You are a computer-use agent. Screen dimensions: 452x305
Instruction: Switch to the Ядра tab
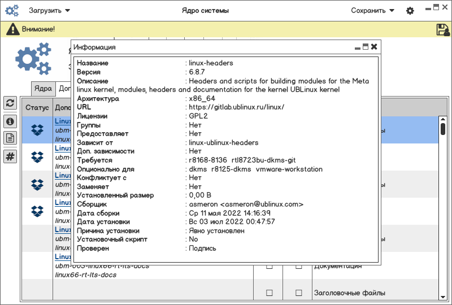click(43, 89)
